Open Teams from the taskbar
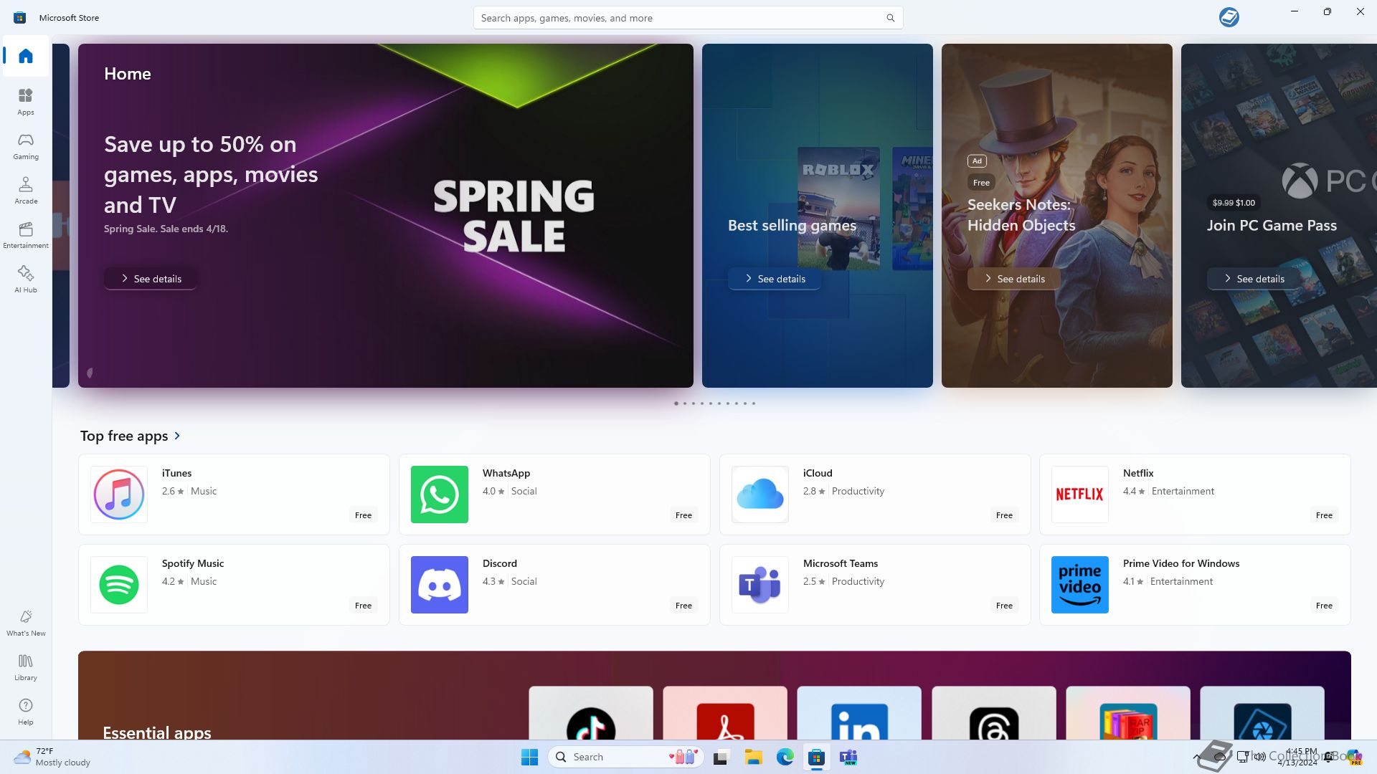The image size is (1377, 774). coord(849,757)
